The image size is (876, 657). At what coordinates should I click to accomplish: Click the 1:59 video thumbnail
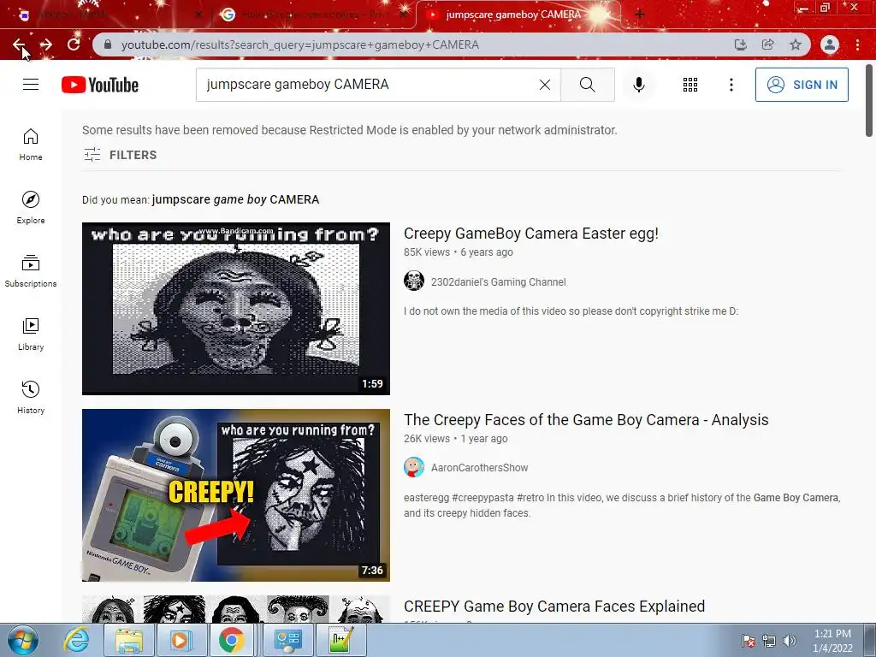click(x=236, y=308)
